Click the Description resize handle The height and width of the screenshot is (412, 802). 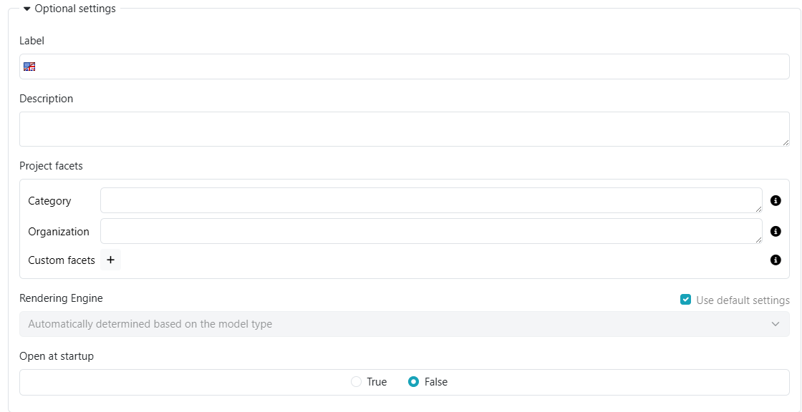point(786,142)
